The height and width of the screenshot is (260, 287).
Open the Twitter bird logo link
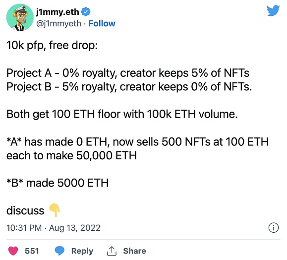273,10
